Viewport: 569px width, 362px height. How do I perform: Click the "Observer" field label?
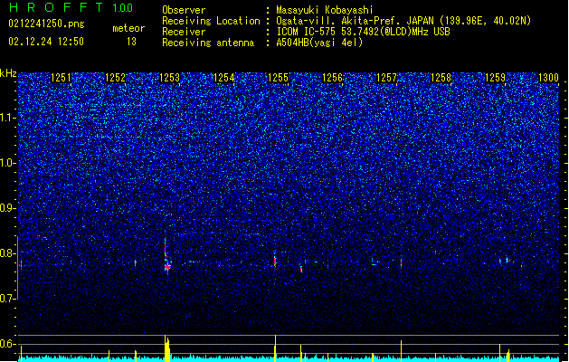[184, 10]
